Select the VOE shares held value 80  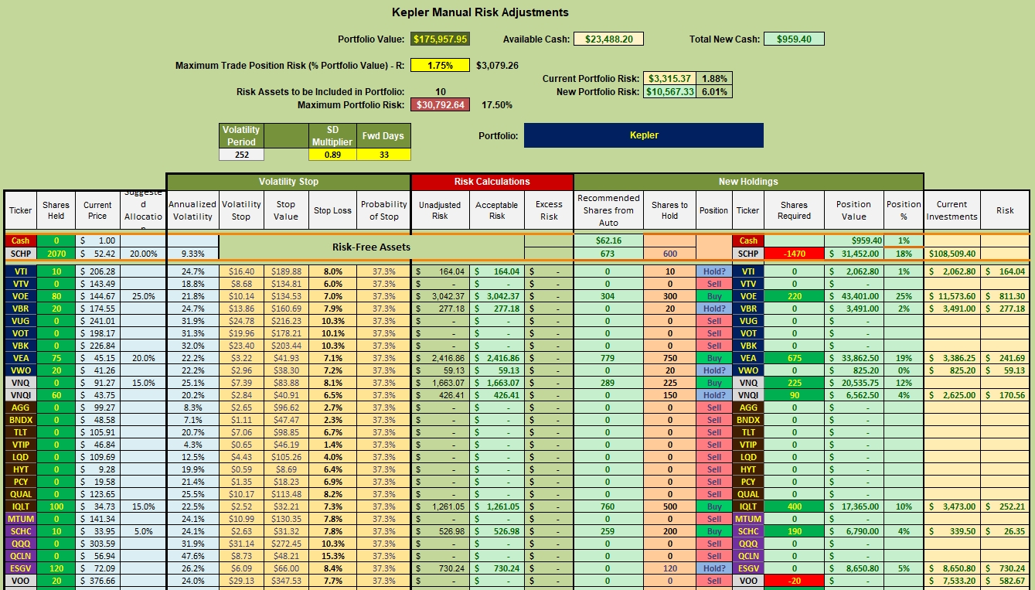point(56,296)
